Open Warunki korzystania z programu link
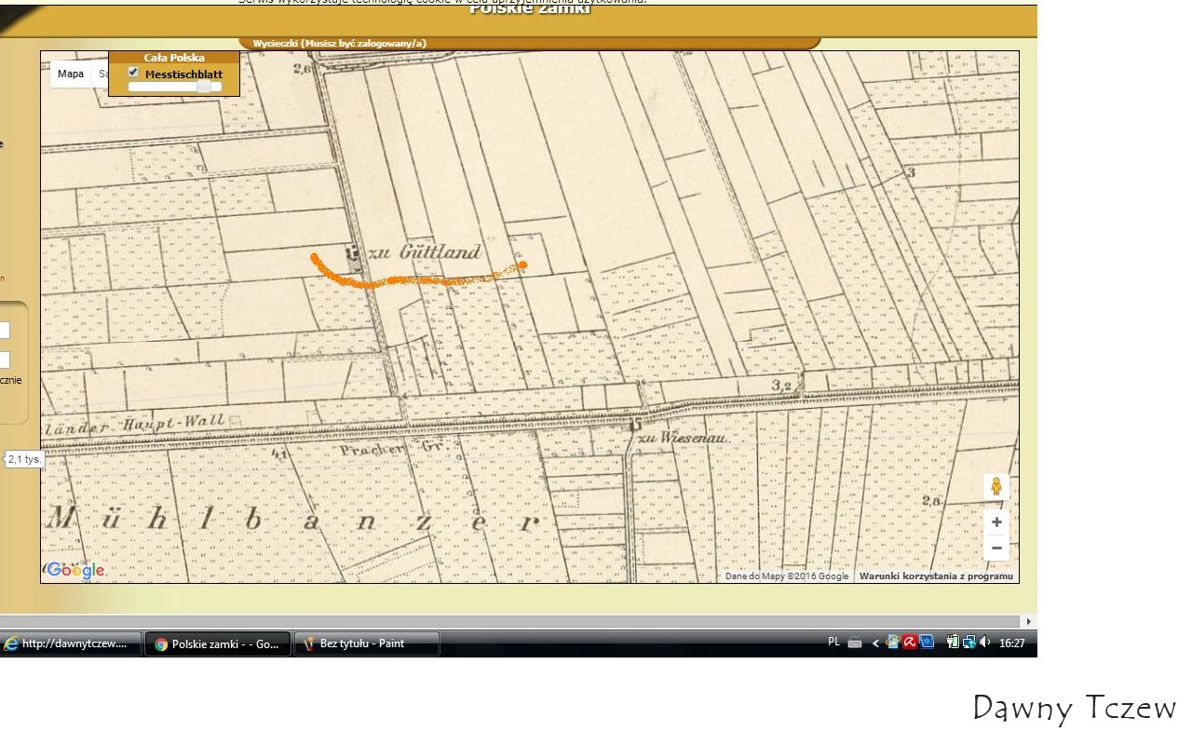Image resolution: width=1192 pixels, height=745 pixels. pyautogui.click(x=936, y=576)
